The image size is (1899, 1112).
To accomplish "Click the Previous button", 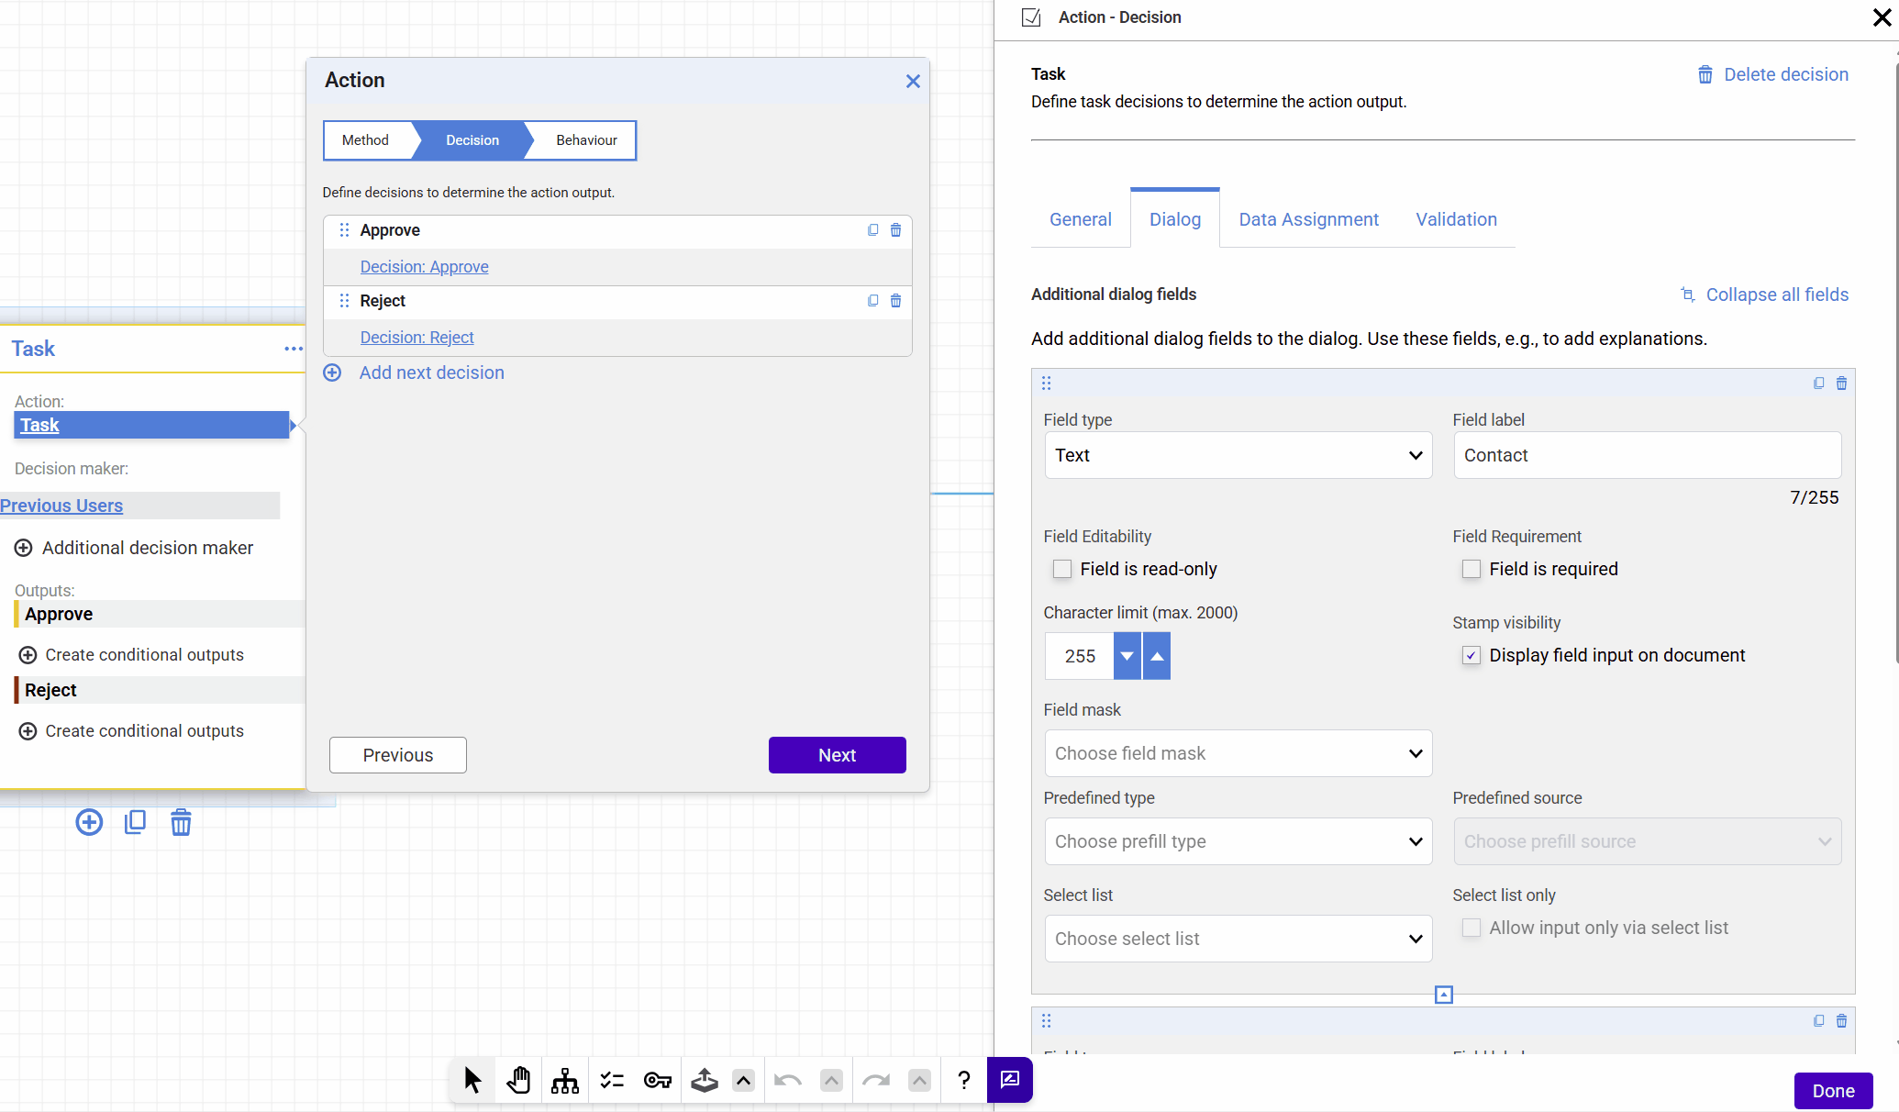I will [398, 755].
